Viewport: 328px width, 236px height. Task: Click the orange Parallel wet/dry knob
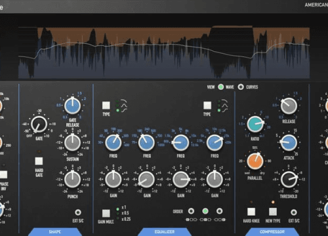coord(255,161)
